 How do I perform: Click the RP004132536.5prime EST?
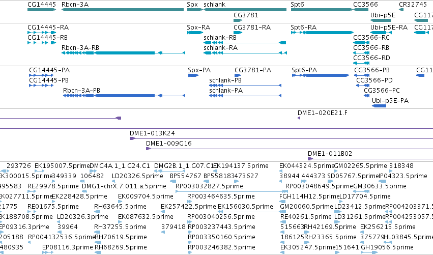(x=30, y=243)
